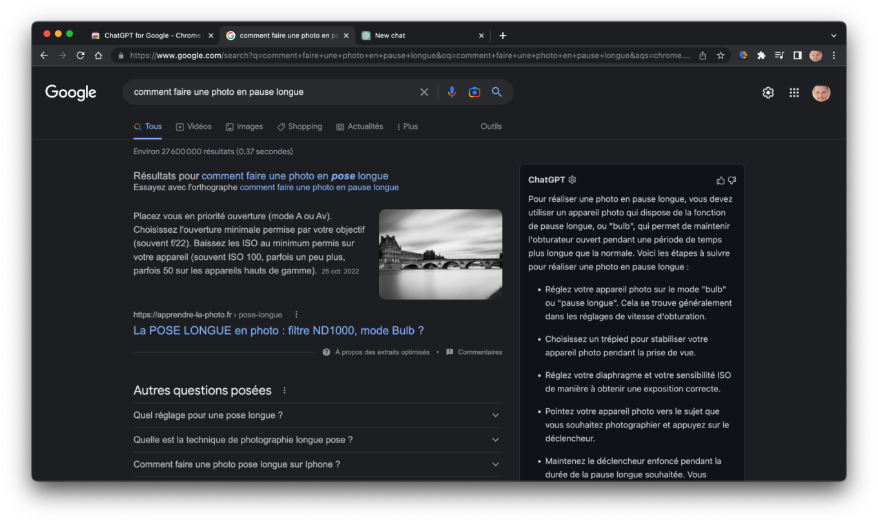
Task: Search by image with camera icon
Action: coord(475,92)
